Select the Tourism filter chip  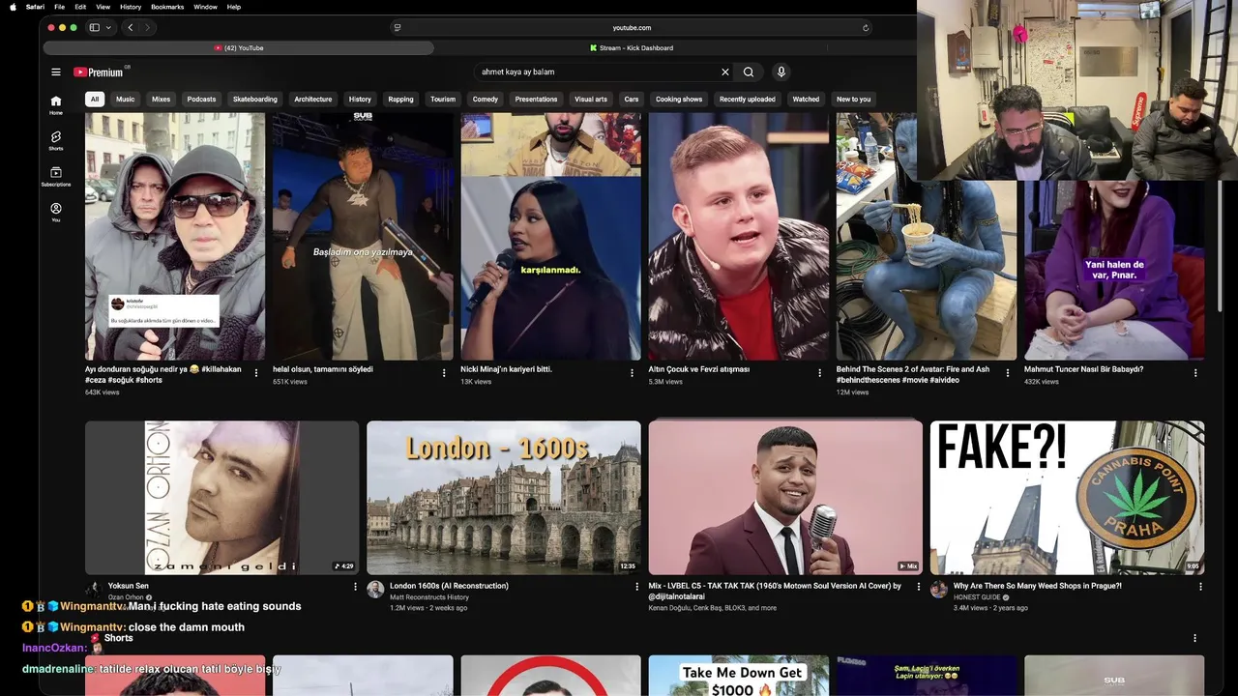click(443, 99)
